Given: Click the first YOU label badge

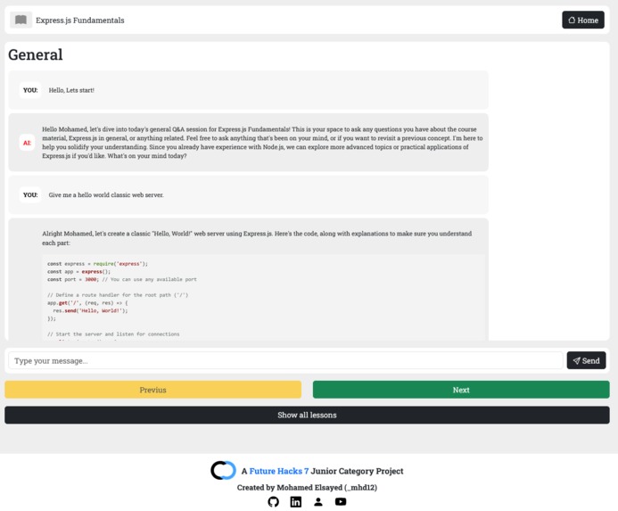Looking at the screenshot, I should click(x=30, y=90).
